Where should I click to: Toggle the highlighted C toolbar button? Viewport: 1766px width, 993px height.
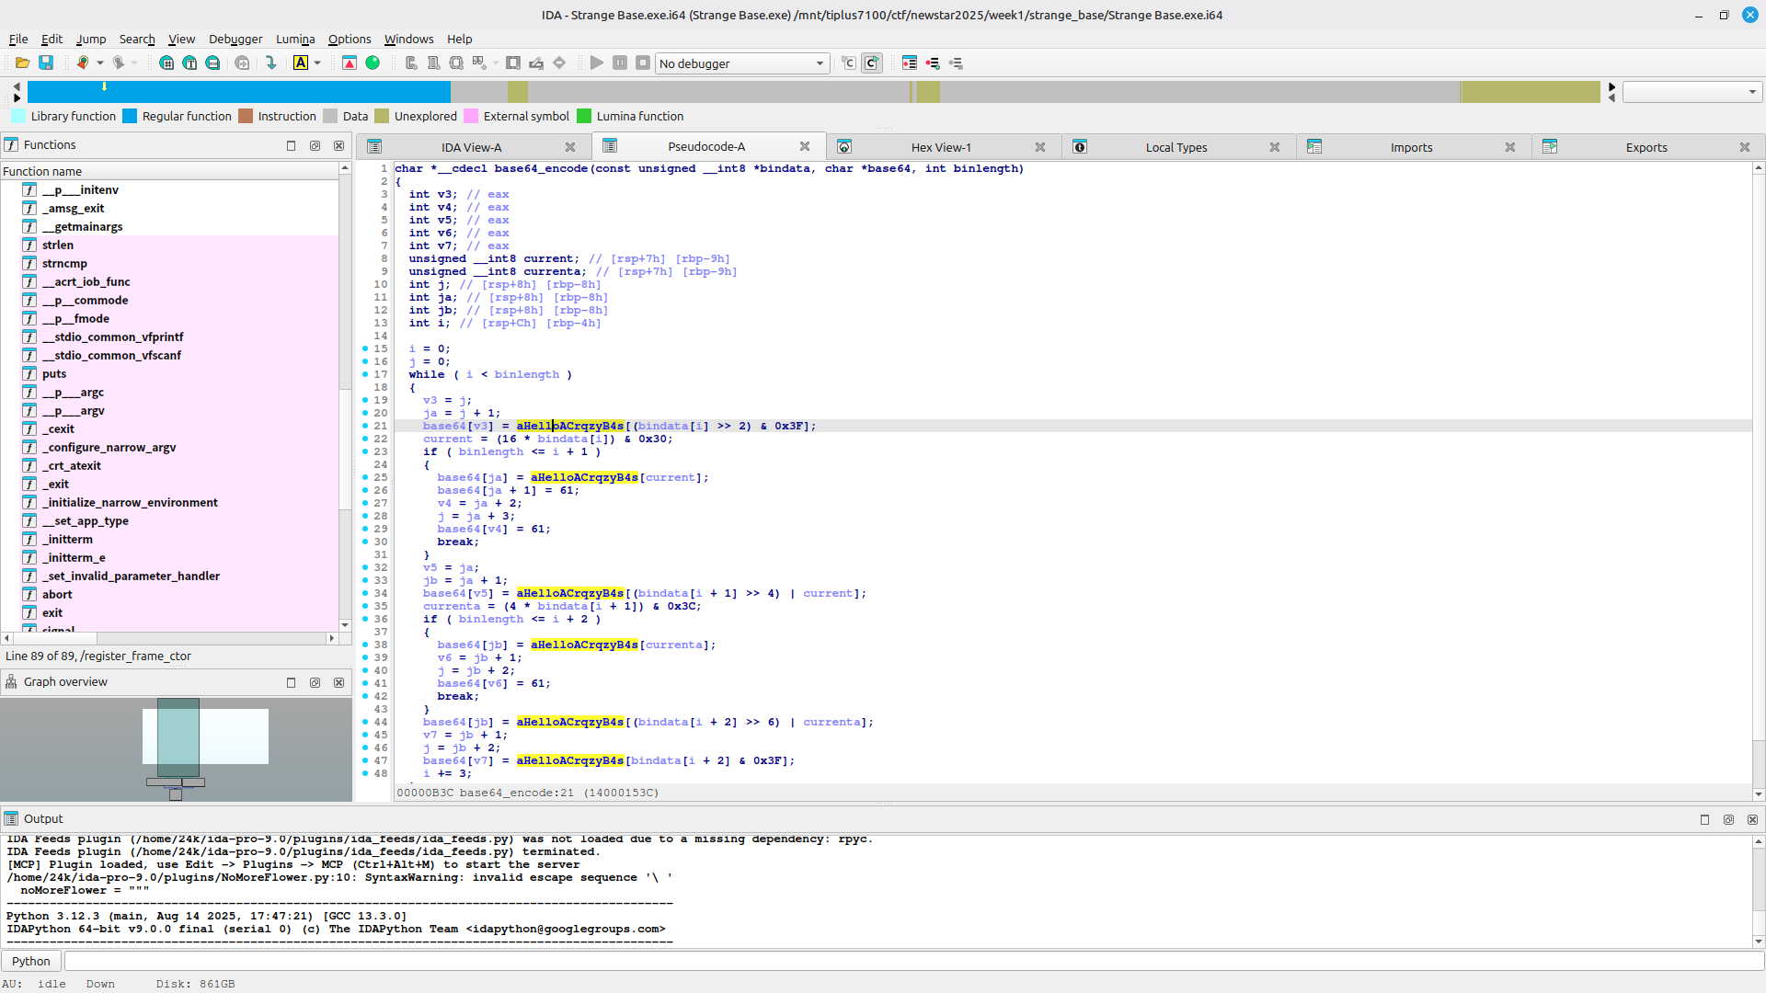[x=871, y=63]
